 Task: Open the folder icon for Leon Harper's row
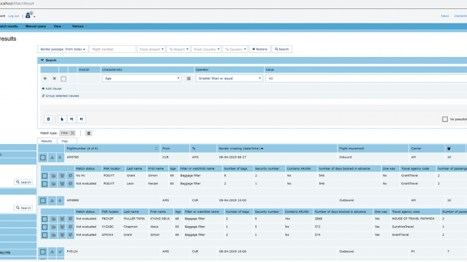point(53,184)
